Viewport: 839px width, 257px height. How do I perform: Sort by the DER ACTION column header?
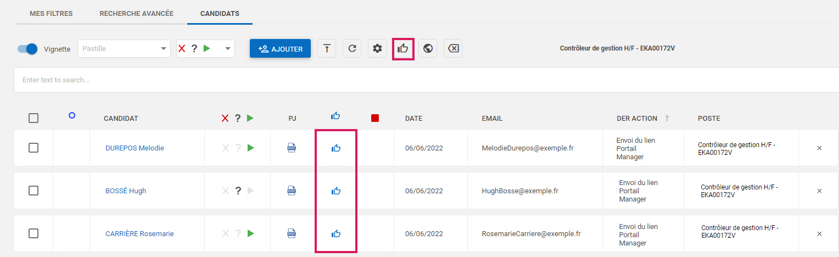[637, 118]
